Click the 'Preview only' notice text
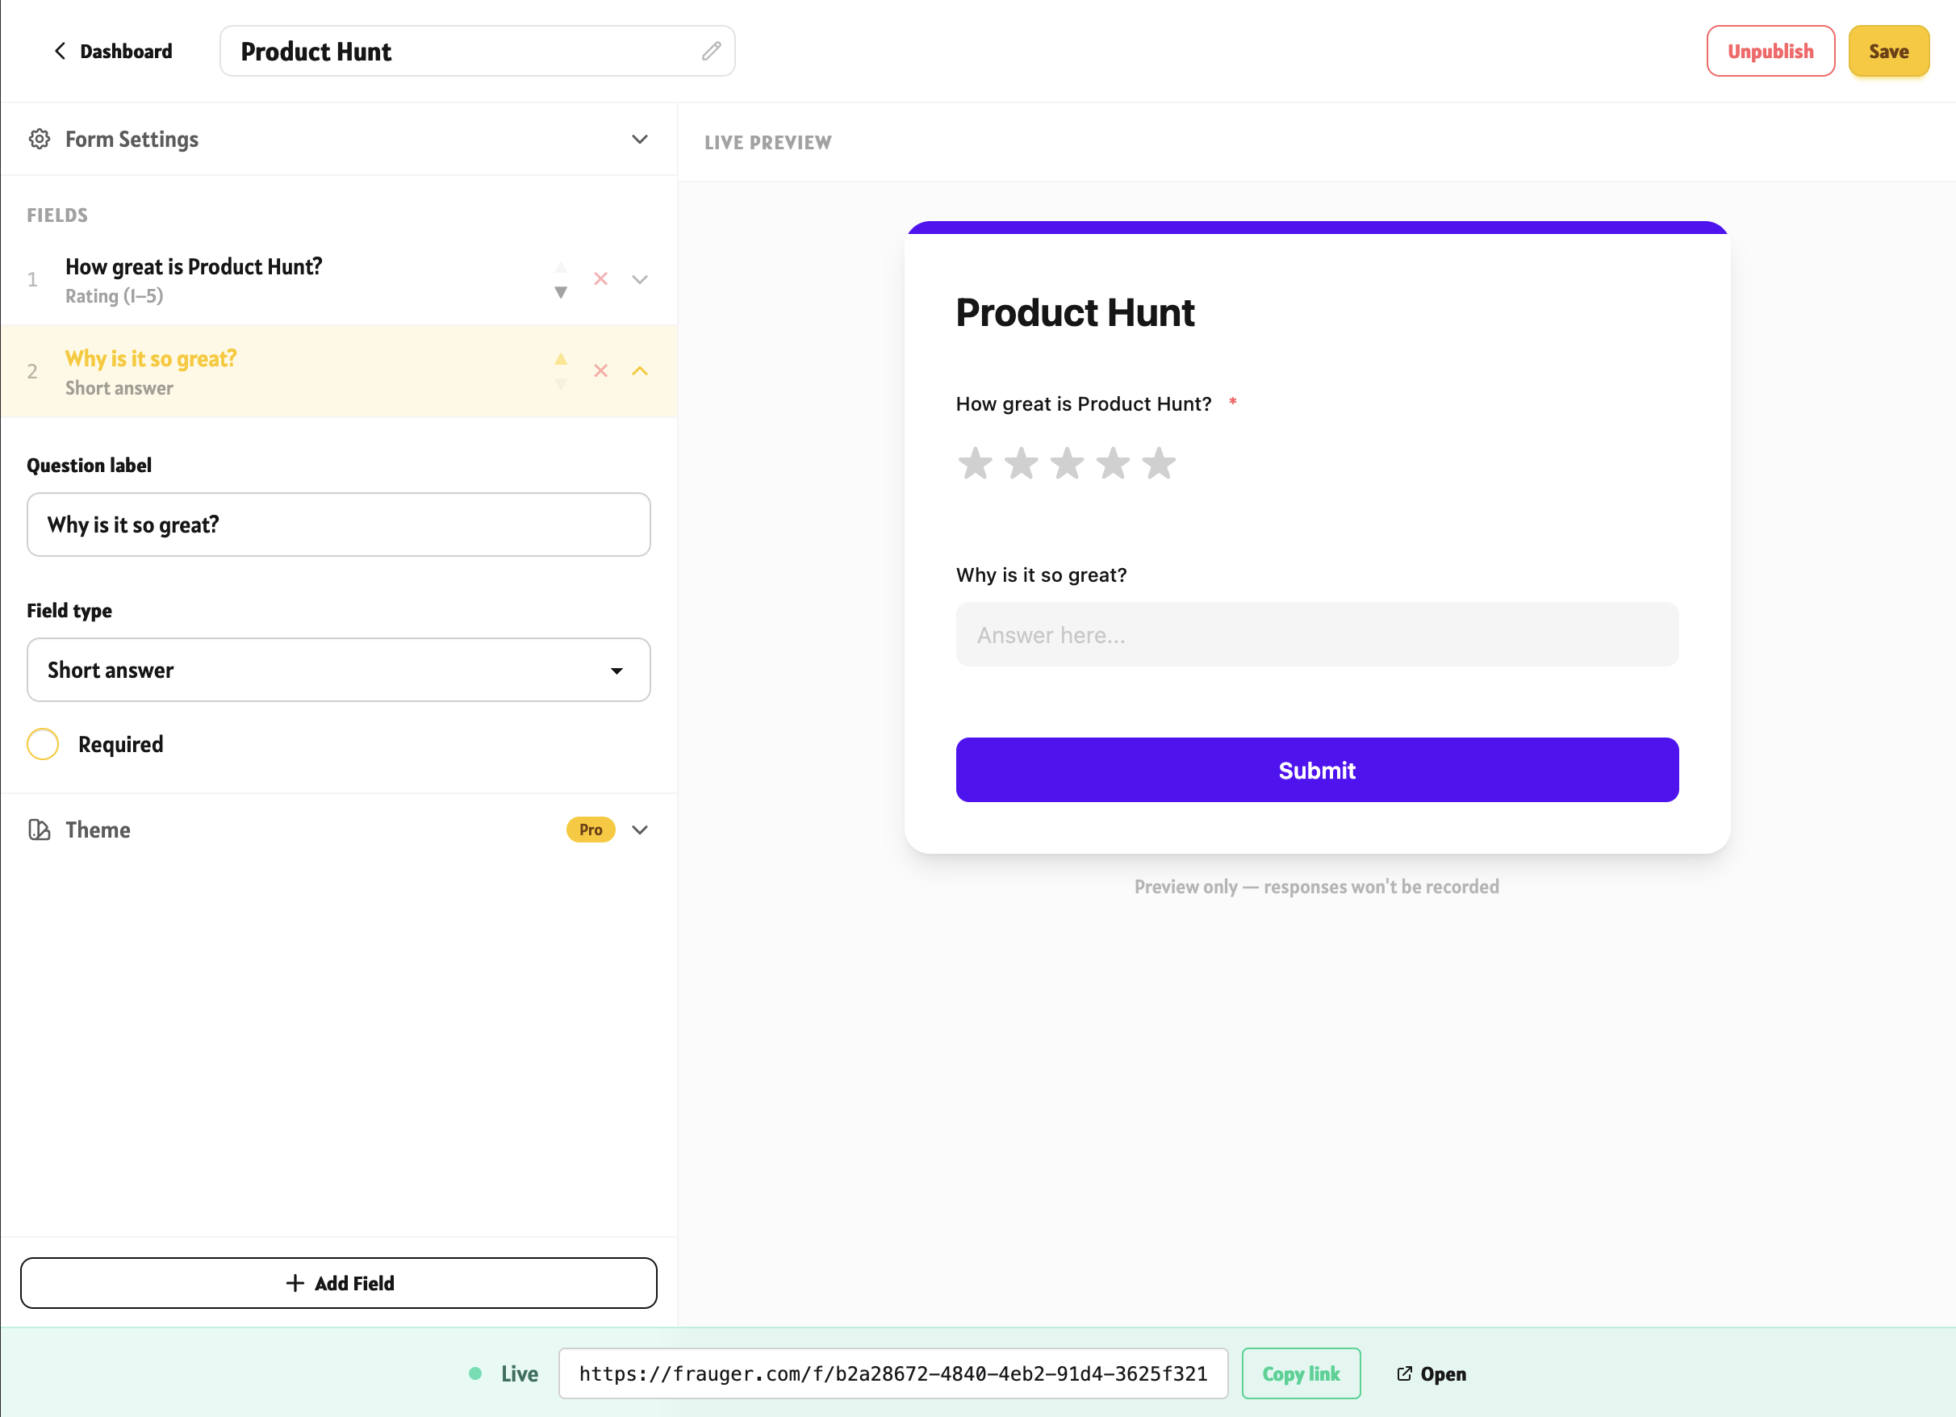The width and height of the screenshot is (1956, 1417). pos(1317,887)
